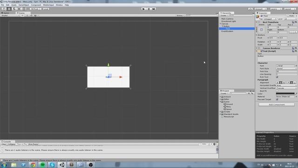Select the Rect transform tool
298x168 pixels.
click(x=24, y=9)
